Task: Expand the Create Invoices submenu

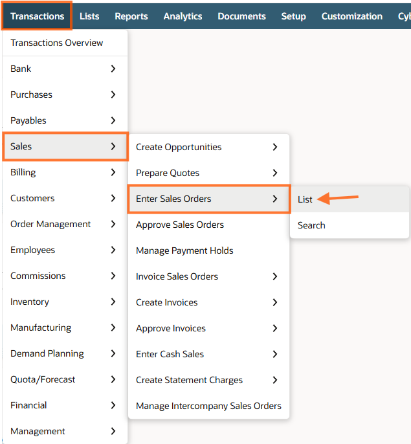Action: pyautogui.click(x=207, y=302)
